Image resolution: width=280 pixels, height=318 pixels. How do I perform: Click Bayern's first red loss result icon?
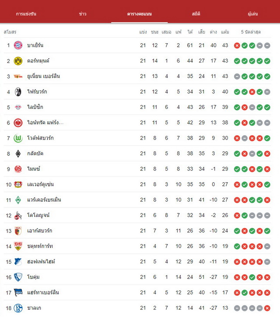tap(237, 45)
